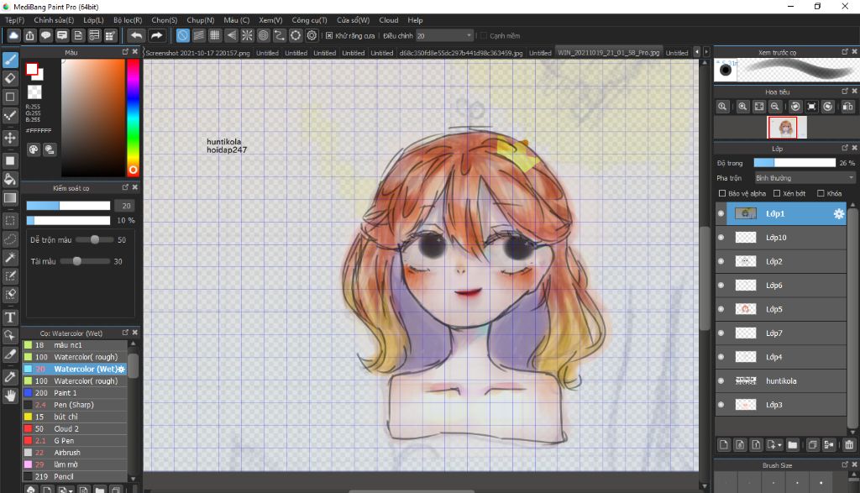Hide layer Lớp10 visibility

pos(721,238)
